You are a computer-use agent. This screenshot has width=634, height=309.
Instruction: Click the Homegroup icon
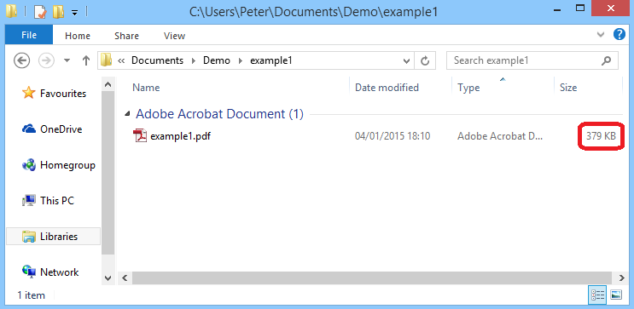[x=29, y=165]
